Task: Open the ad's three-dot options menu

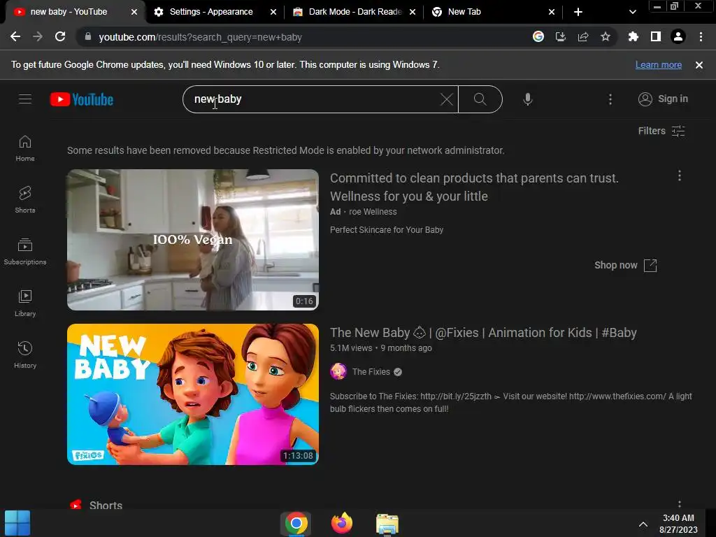Action: (680, 176)
